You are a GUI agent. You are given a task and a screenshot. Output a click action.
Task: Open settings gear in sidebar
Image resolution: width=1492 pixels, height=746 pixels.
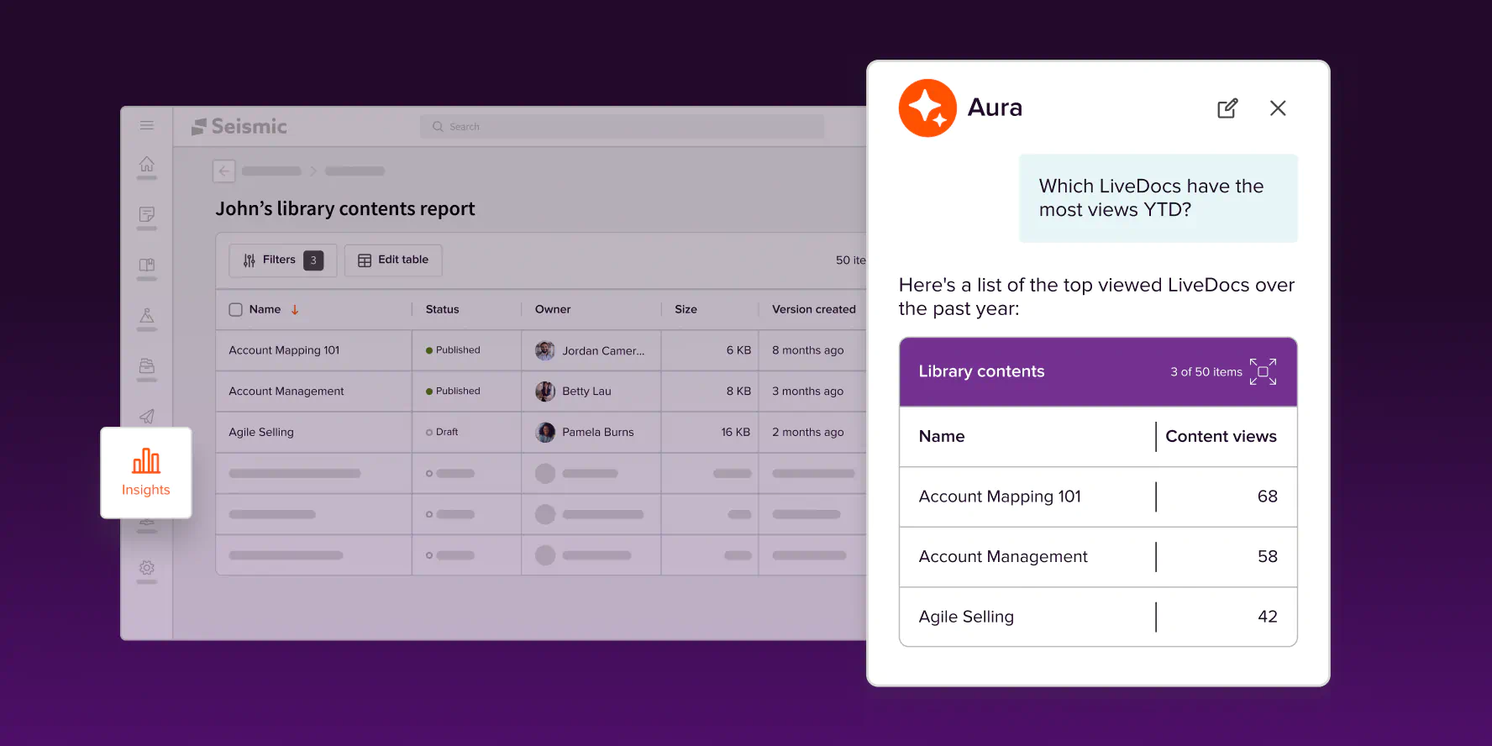[147, 568]
